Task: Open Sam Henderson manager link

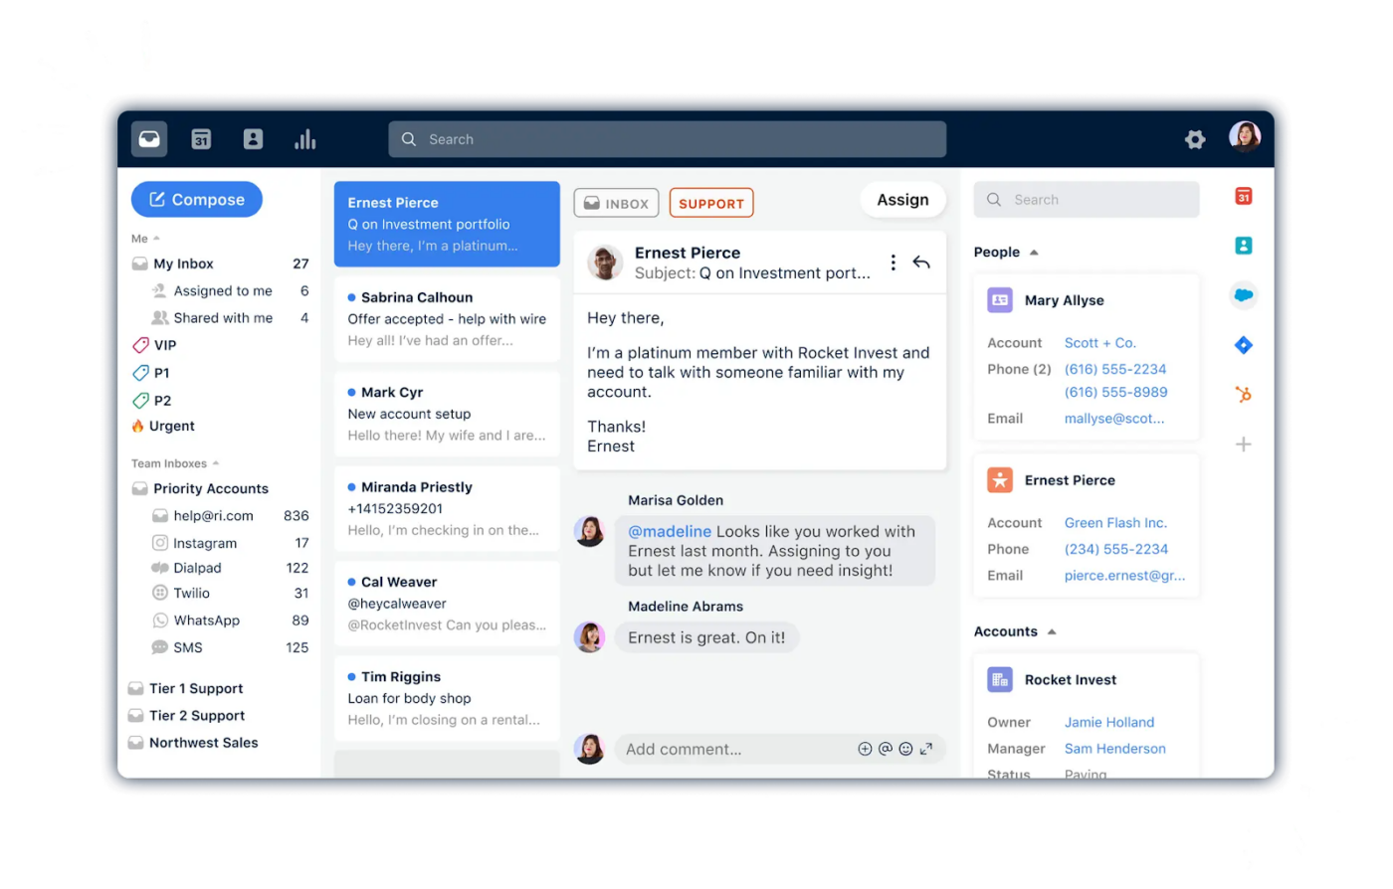Action: pos(1115,749)
